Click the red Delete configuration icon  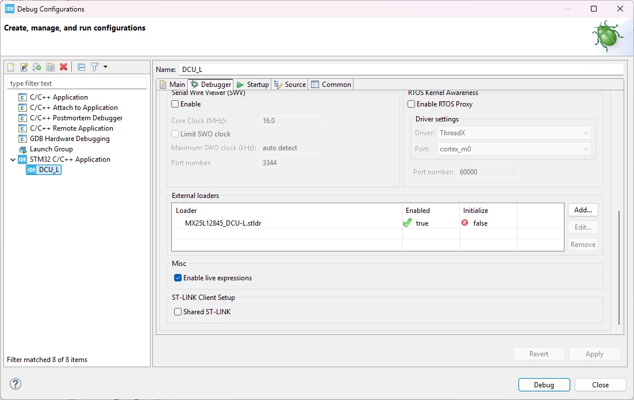tap(63, 67)
